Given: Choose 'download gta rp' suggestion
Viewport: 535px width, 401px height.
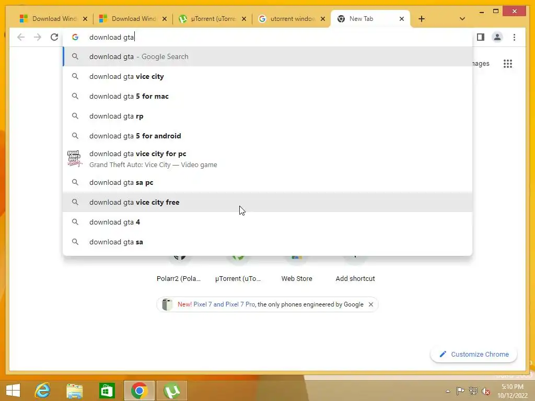Looking at the screenshot, I should 267,116.
